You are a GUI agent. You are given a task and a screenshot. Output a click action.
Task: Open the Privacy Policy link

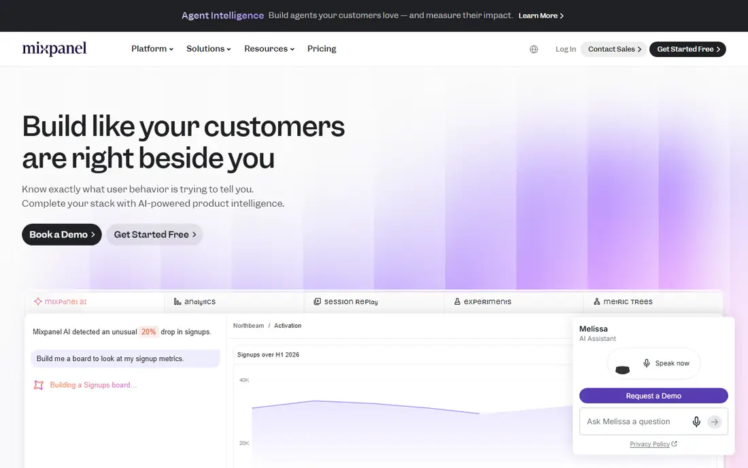(649, 444)
